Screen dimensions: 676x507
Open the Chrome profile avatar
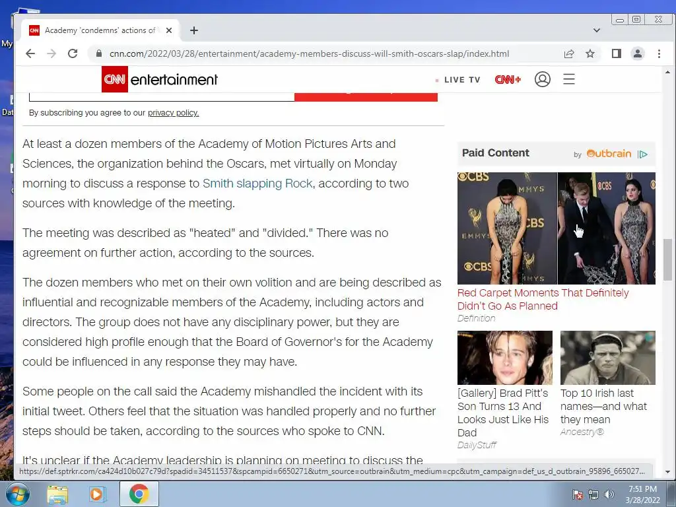coord(637,53)
